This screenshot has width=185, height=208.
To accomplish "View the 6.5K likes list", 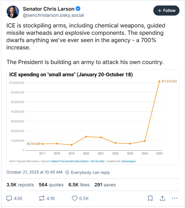I will click(x=79, y=185).
